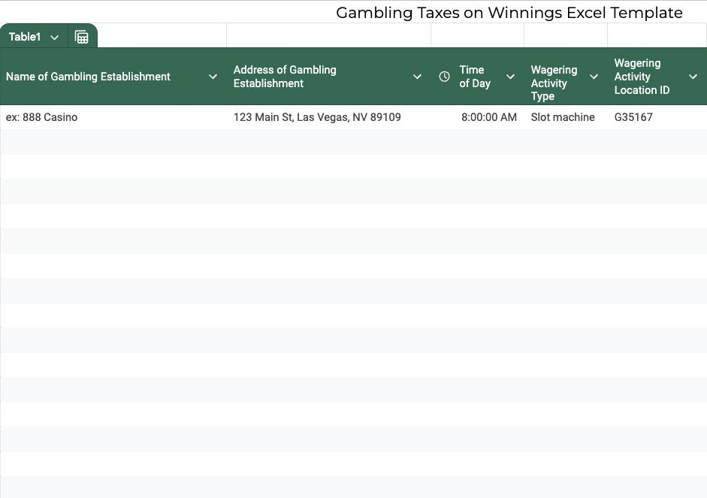The height and width of the screenshot is (498, 707).
Task: Click the table options icon beside Table1
Action: (82, 37)
